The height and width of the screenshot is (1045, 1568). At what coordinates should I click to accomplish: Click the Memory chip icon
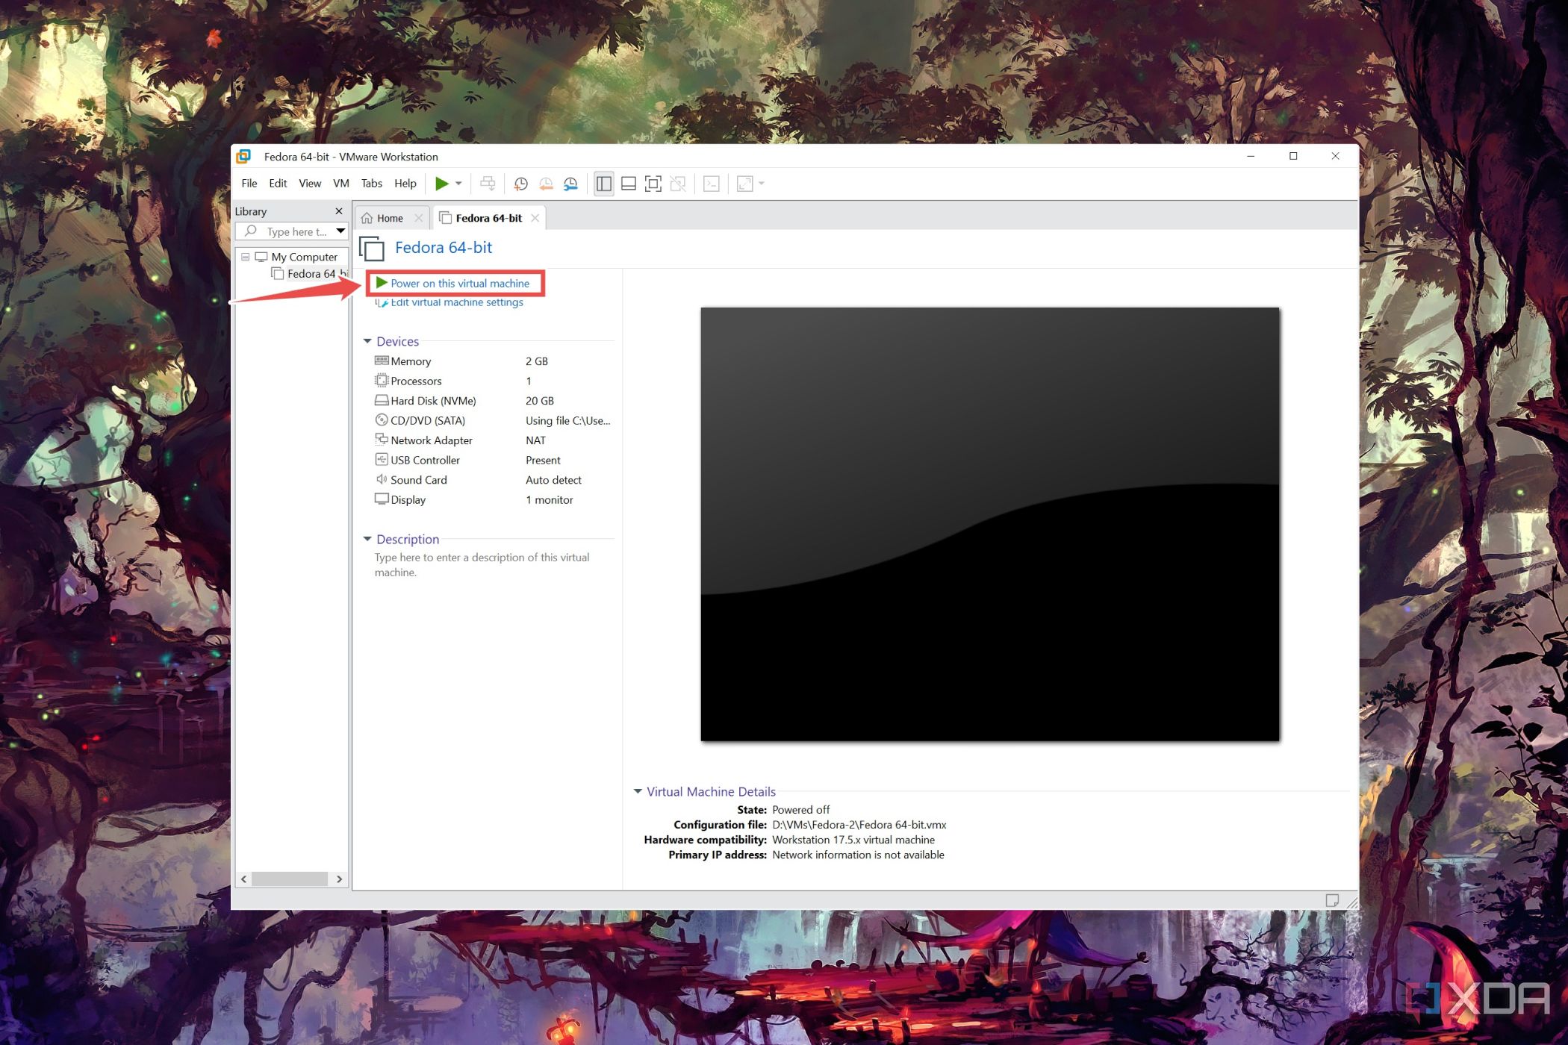[382, 361]
